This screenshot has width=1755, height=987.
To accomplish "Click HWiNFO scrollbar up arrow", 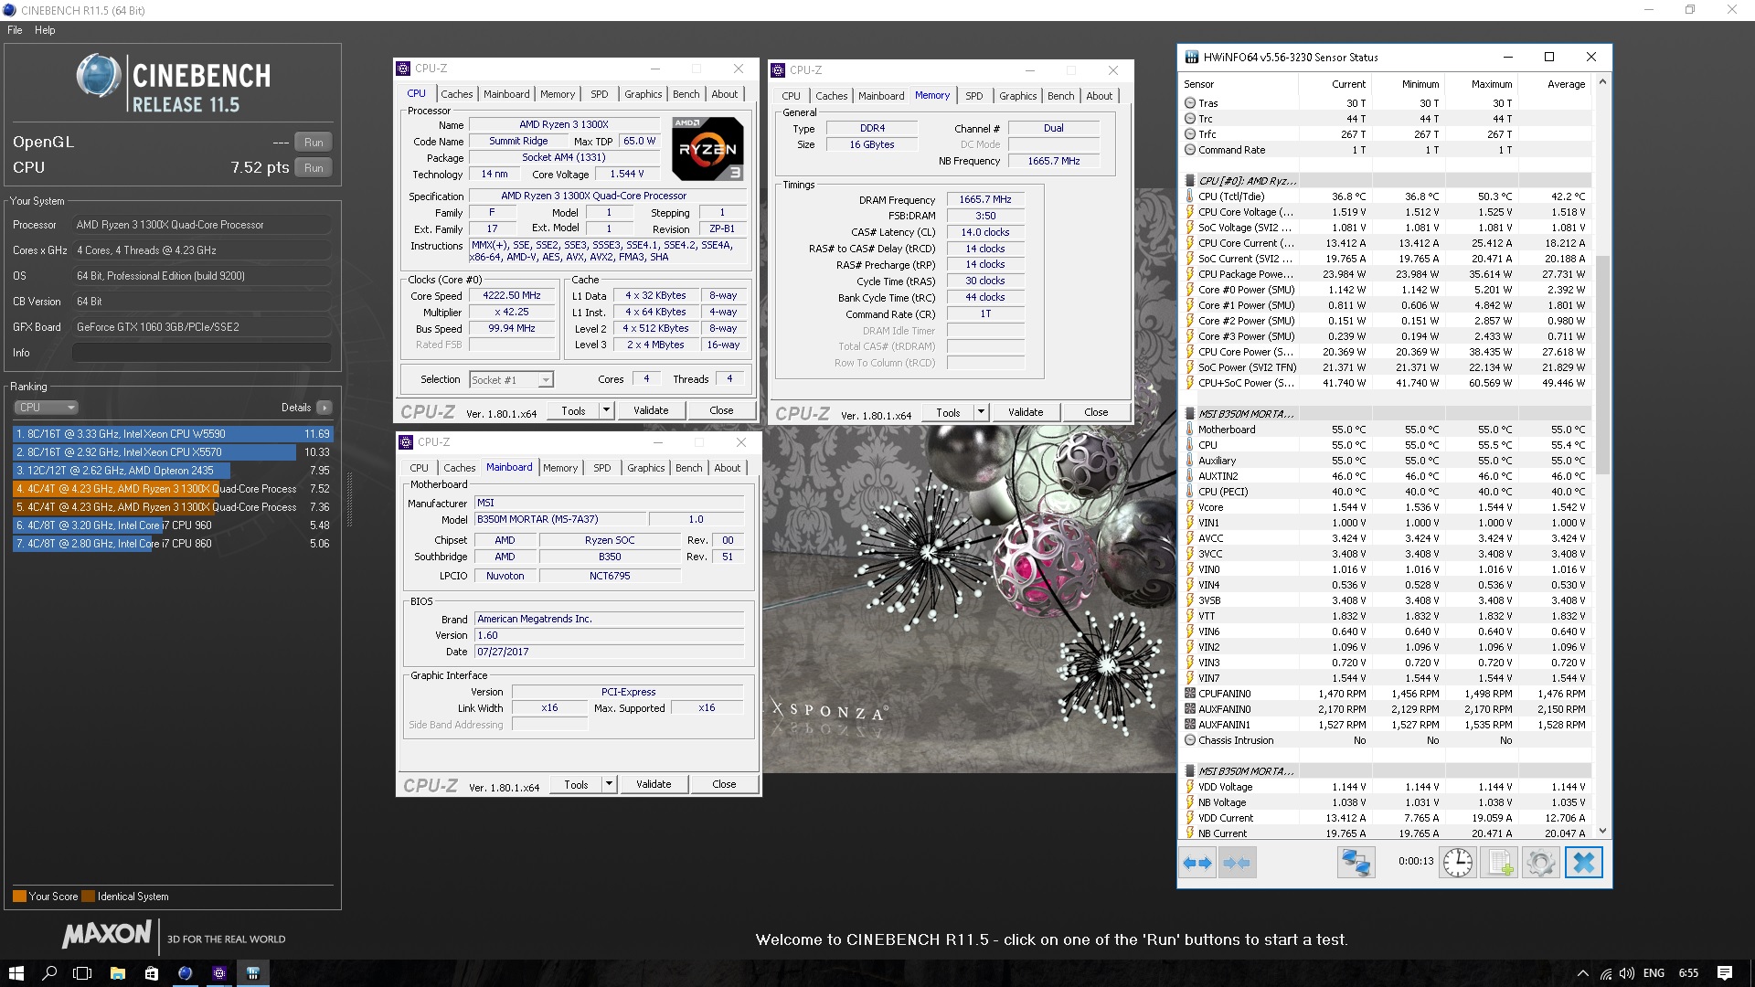I will [1601, 82].
